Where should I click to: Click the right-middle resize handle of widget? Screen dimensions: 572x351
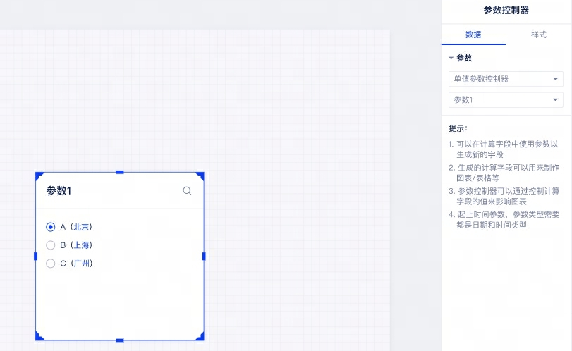click(x=204, y=256)
